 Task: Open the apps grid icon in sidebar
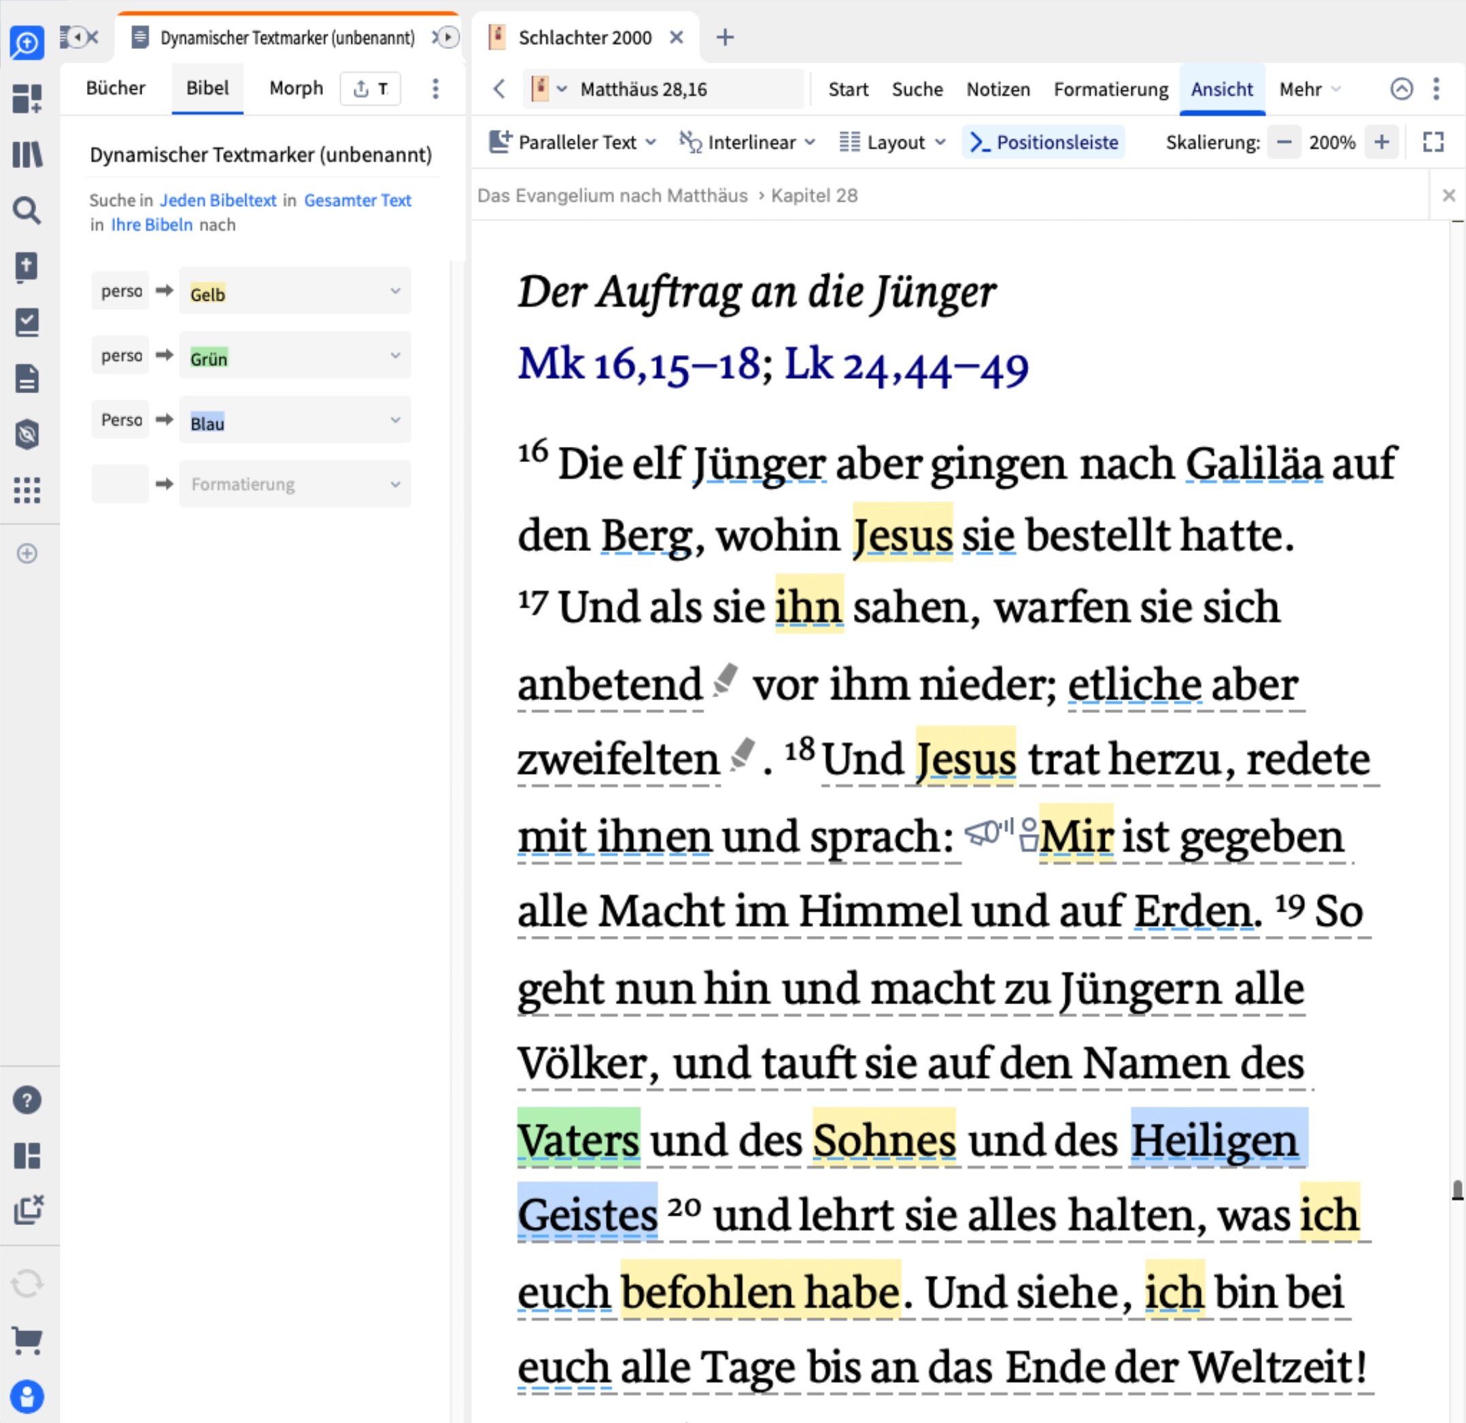coord(27,491)
